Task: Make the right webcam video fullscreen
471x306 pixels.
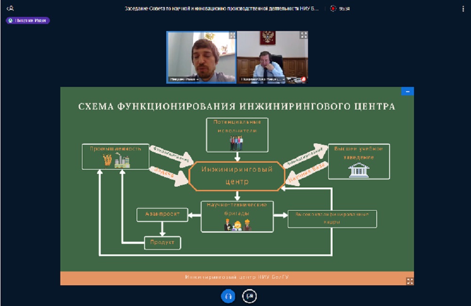Action: 304,35
